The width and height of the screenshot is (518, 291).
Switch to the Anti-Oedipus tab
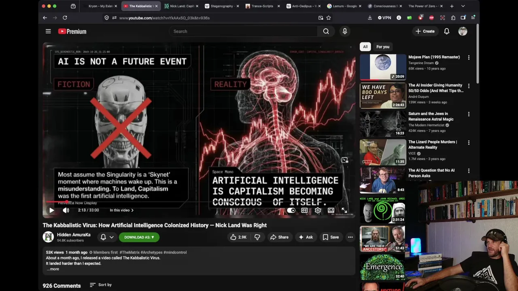click(302, 6)
